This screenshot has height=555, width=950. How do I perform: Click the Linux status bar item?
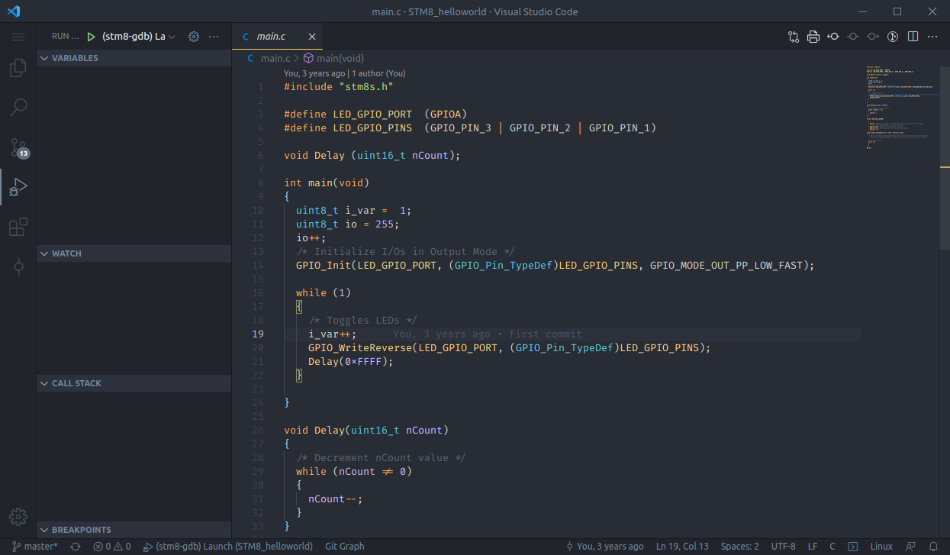(881, 547)
